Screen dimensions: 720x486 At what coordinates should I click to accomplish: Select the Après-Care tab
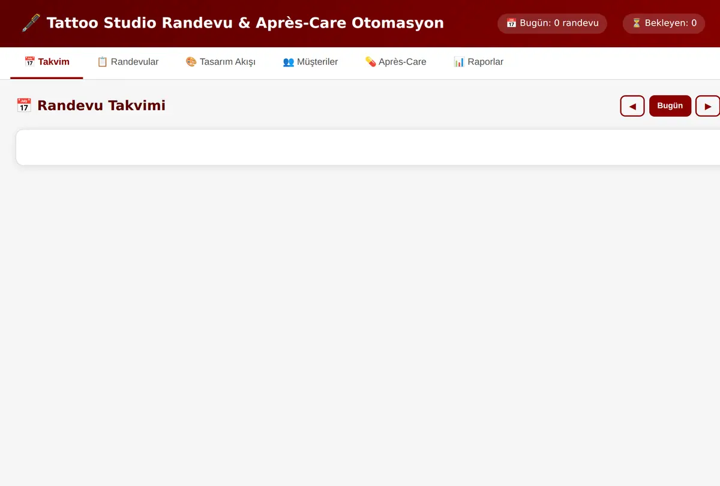tap(396, 62)
